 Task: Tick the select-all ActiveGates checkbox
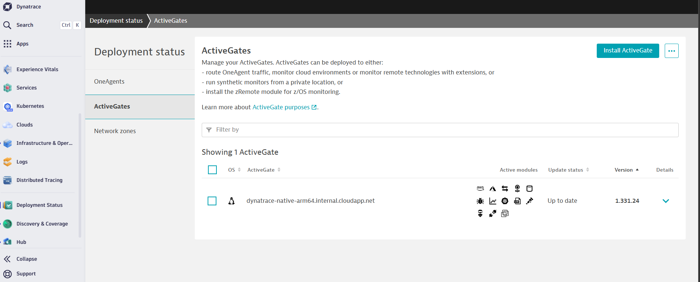point(212,170)
